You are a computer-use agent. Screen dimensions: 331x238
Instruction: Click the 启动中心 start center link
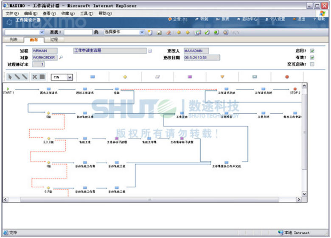pos(247,19)
